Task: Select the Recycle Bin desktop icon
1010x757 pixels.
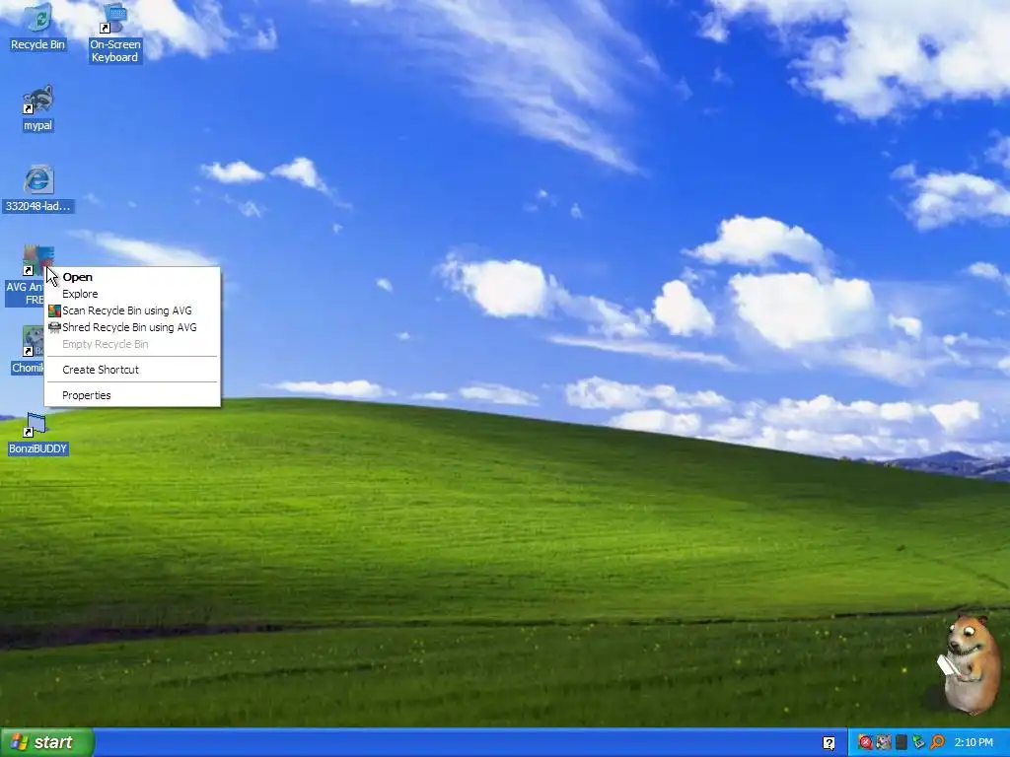Action: click(38, 27)
